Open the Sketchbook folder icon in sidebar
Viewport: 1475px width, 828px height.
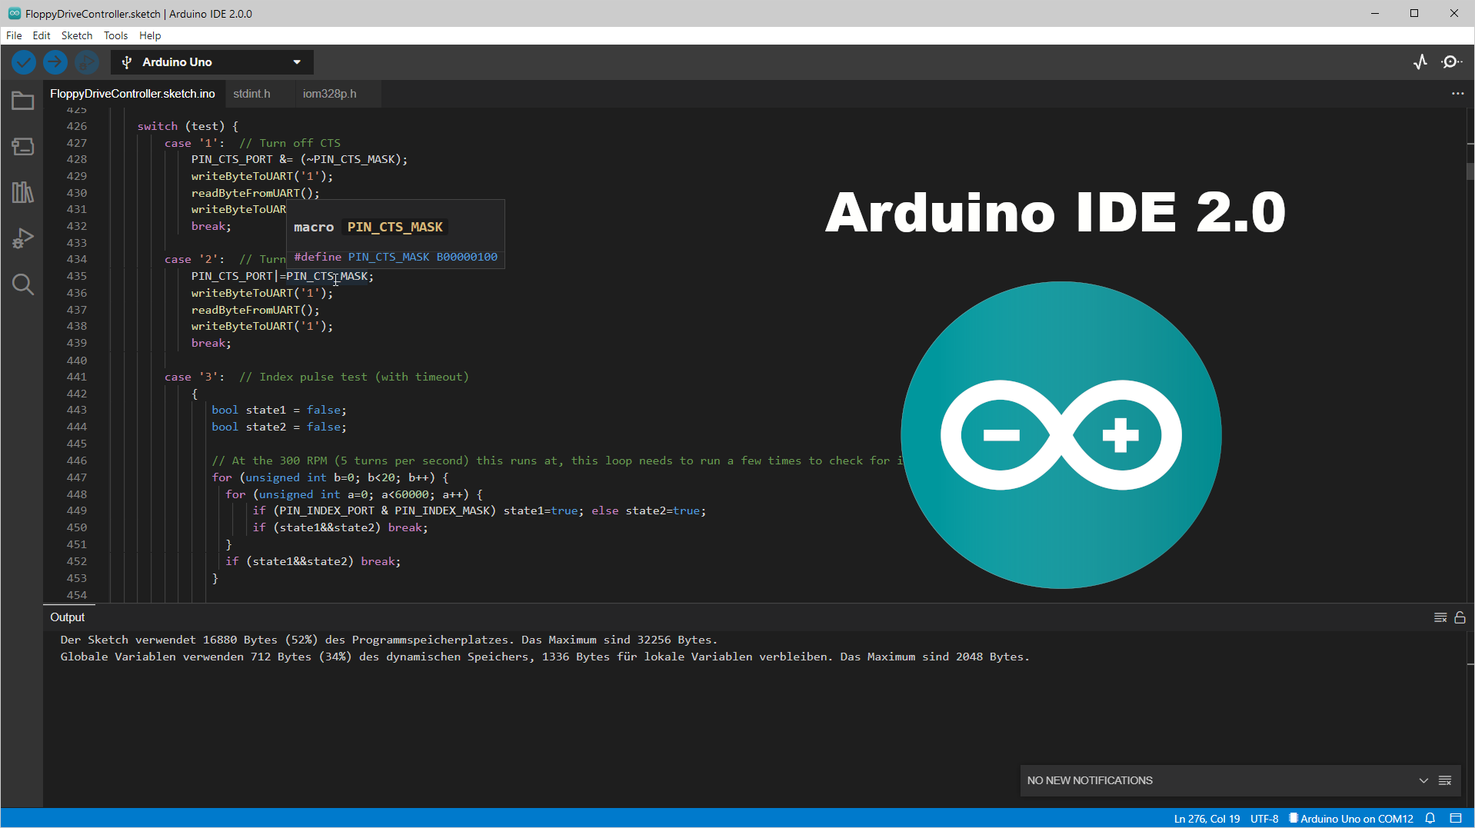click(x=22, y=101)
